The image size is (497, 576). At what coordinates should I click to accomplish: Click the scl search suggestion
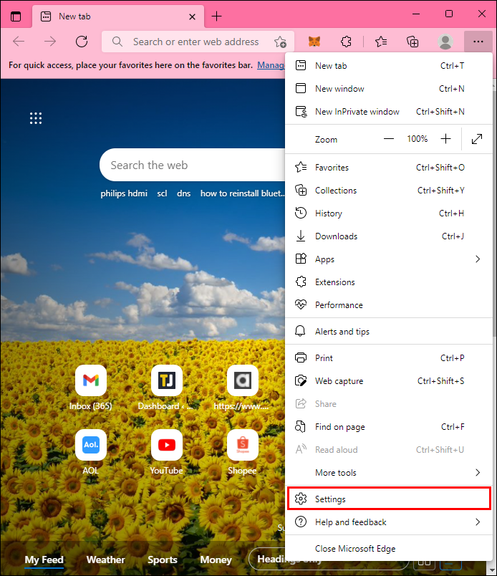(162, 193)
